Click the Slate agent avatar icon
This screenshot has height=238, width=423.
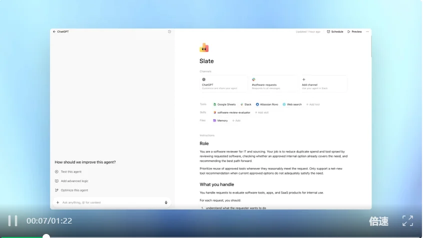pos(204,47)
